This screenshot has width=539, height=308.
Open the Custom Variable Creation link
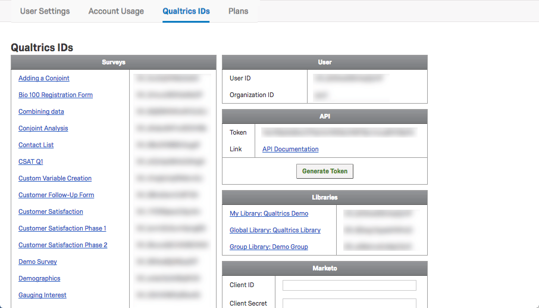point(55,178)
